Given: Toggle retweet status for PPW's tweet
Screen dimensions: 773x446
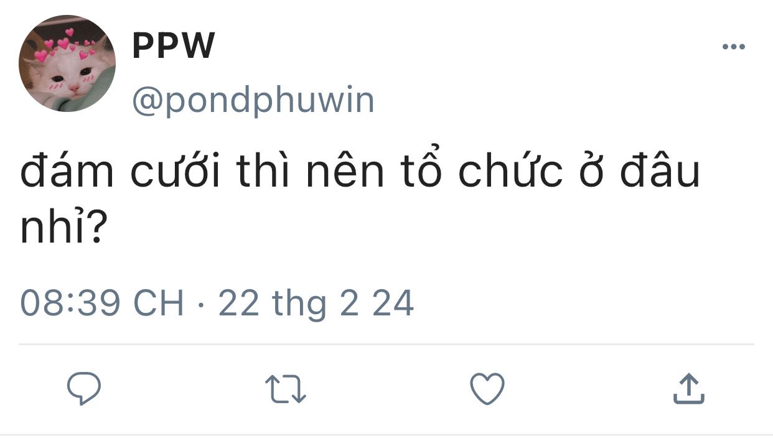Looking at the screenshot, I should click(x=286, y=389).
